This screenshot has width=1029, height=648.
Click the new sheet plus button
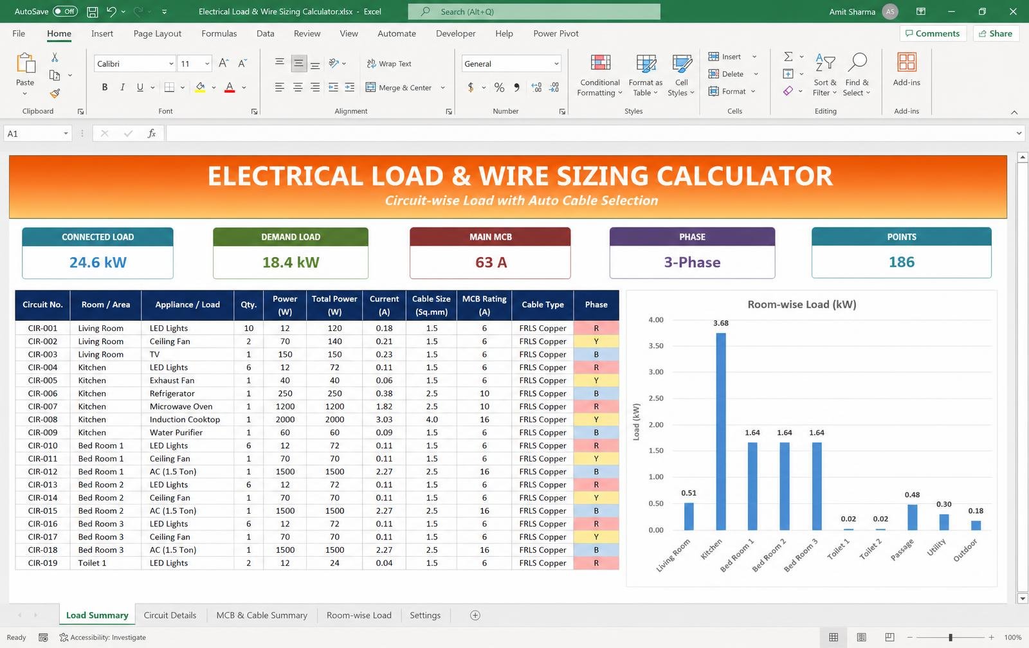click(x=475, y=615)
